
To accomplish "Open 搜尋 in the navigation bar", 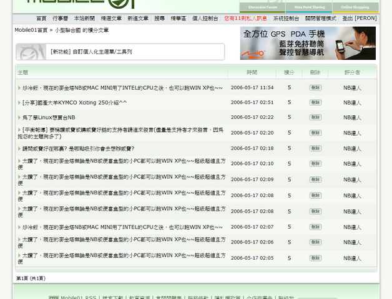I will [160, 19].
